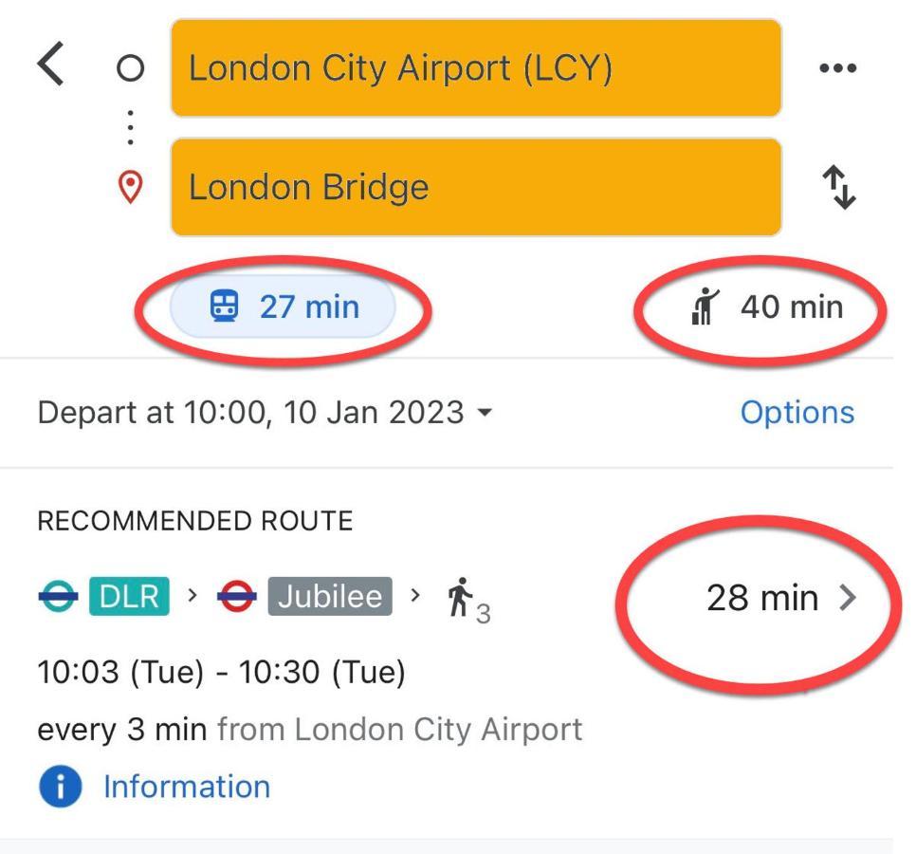
Task: Click the DLR roundel icon
Action: [59, 596]
